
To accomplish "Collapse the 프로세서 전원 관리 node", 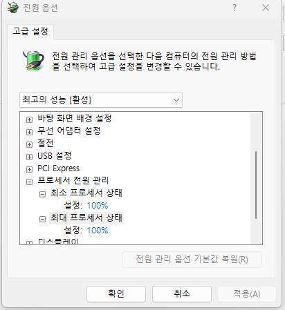I will 29,182.
